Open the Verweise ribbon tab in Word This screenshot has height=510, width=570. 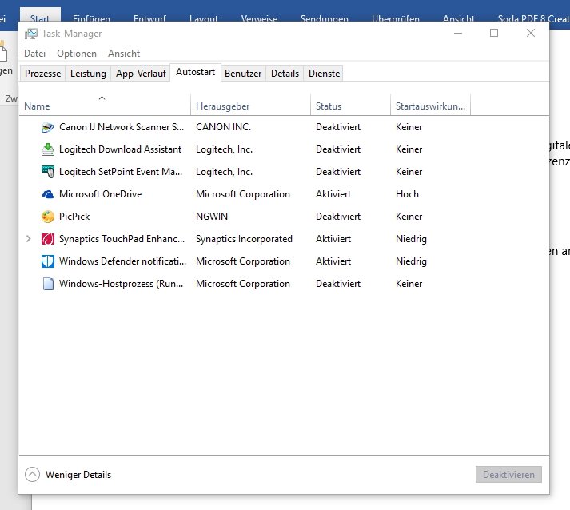click(259, 18)
